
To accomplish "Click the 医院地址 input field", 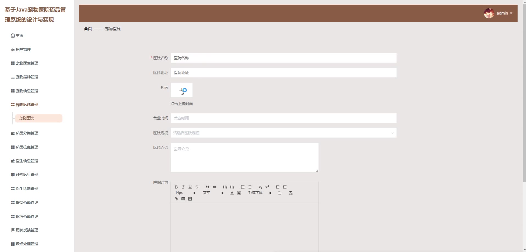I will [283, 73].
